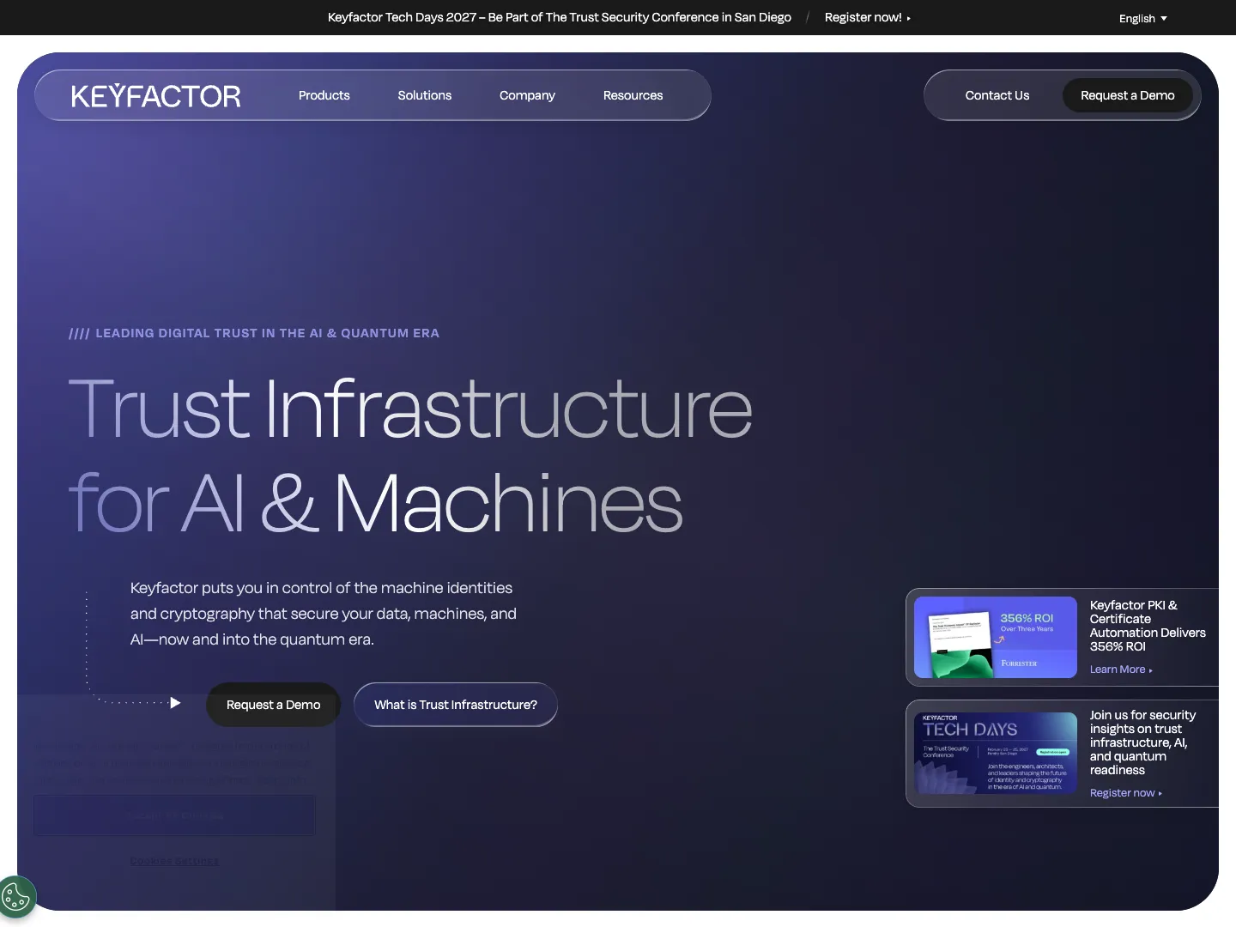The width and height of the screenshot is (1236, 927).
Task: Click the Keyfactor puts you in control paragraph
Action: (324, 614)
